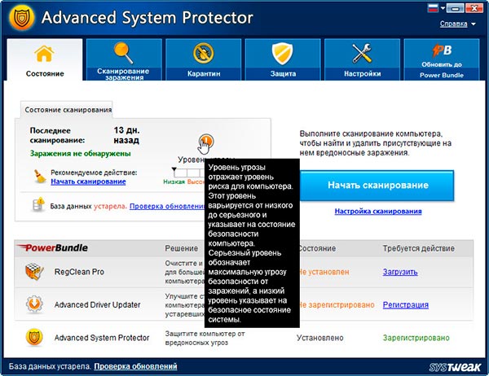Viewport: 489px width, 376px height.
Task: Open the Настройка сканирования link
Action: click(378, 212)
